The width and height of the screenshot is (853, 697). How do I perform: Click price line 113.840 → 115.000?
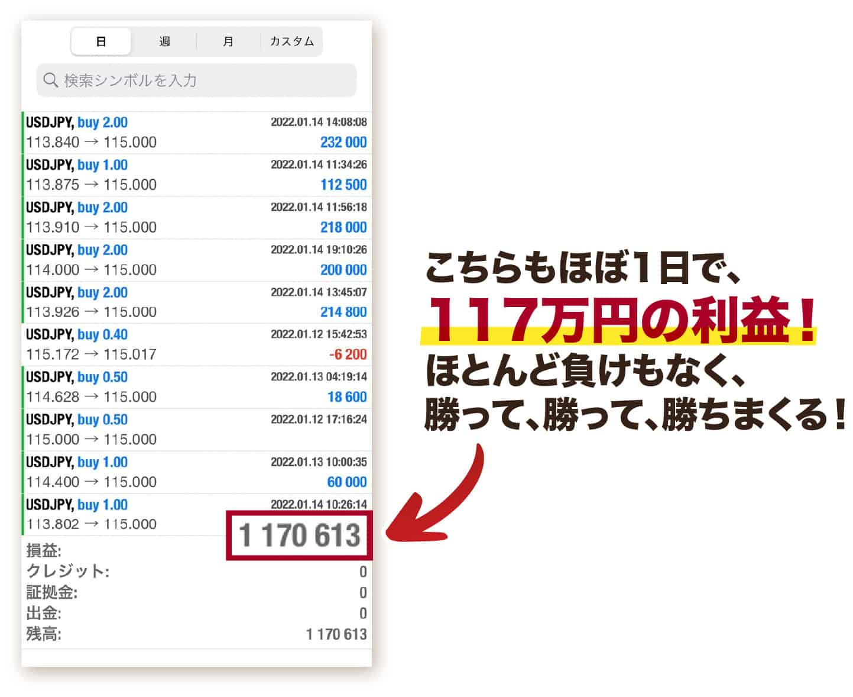(92, 142)
